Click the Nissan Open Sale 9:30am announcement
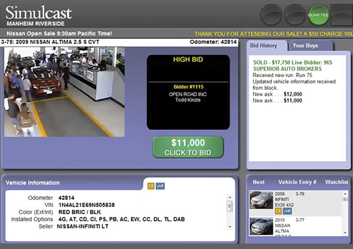The image size is (353, 249). click(x=59, y=34)
